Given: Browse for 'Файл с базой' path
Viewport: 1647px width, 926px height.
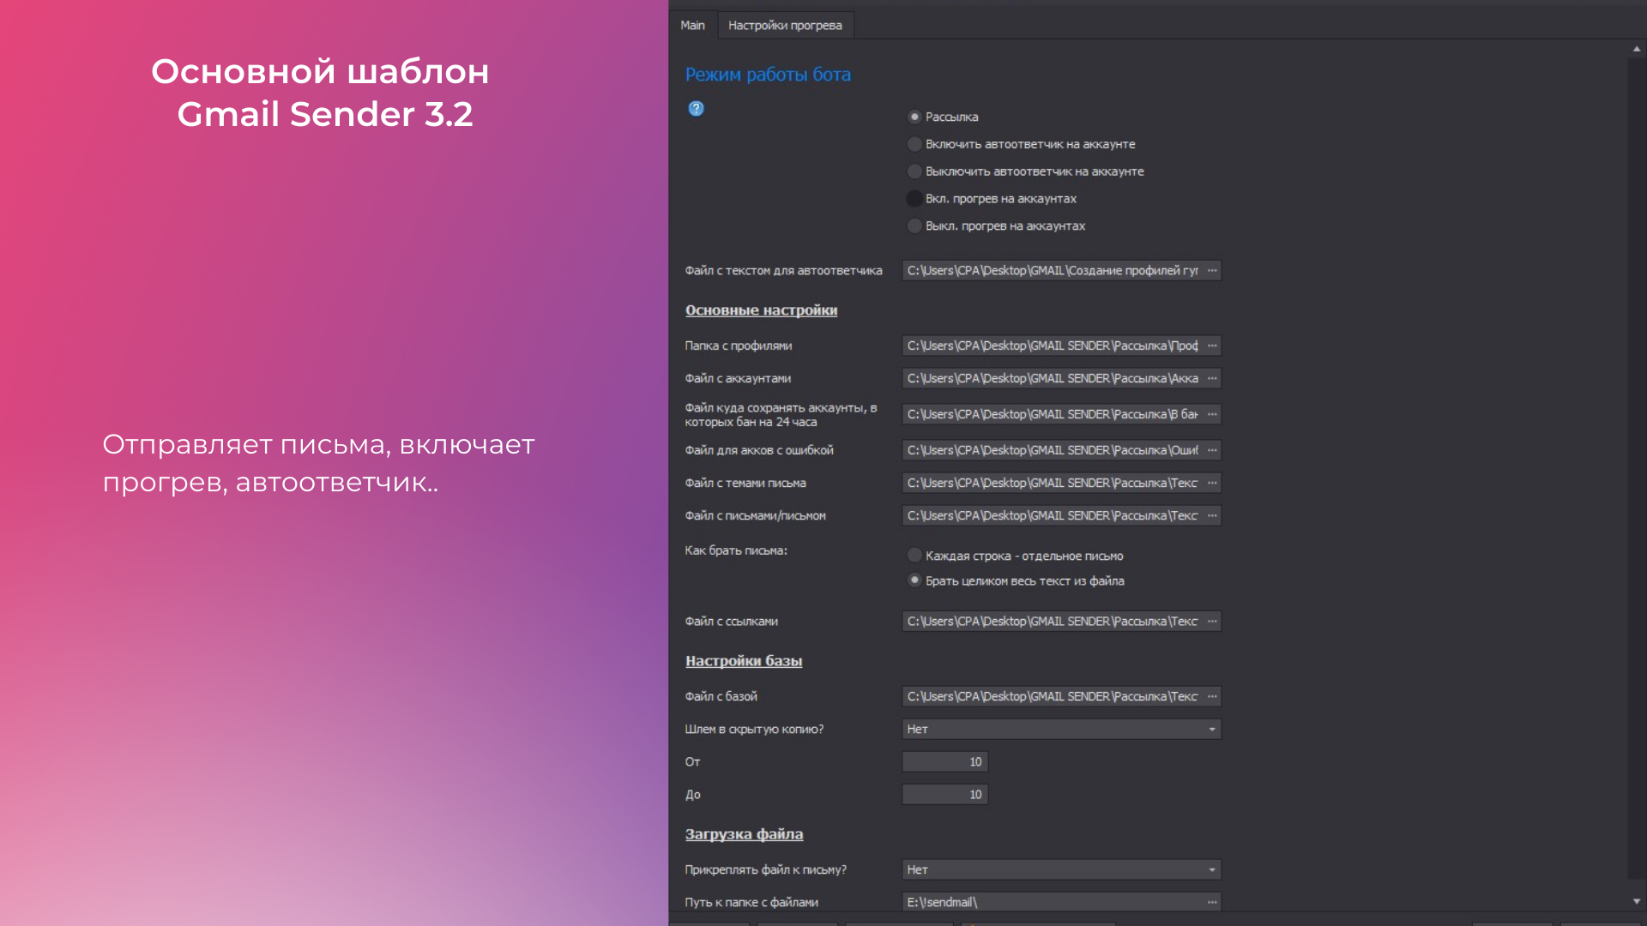Looking at the screenshot, I should click(1212, 697).
